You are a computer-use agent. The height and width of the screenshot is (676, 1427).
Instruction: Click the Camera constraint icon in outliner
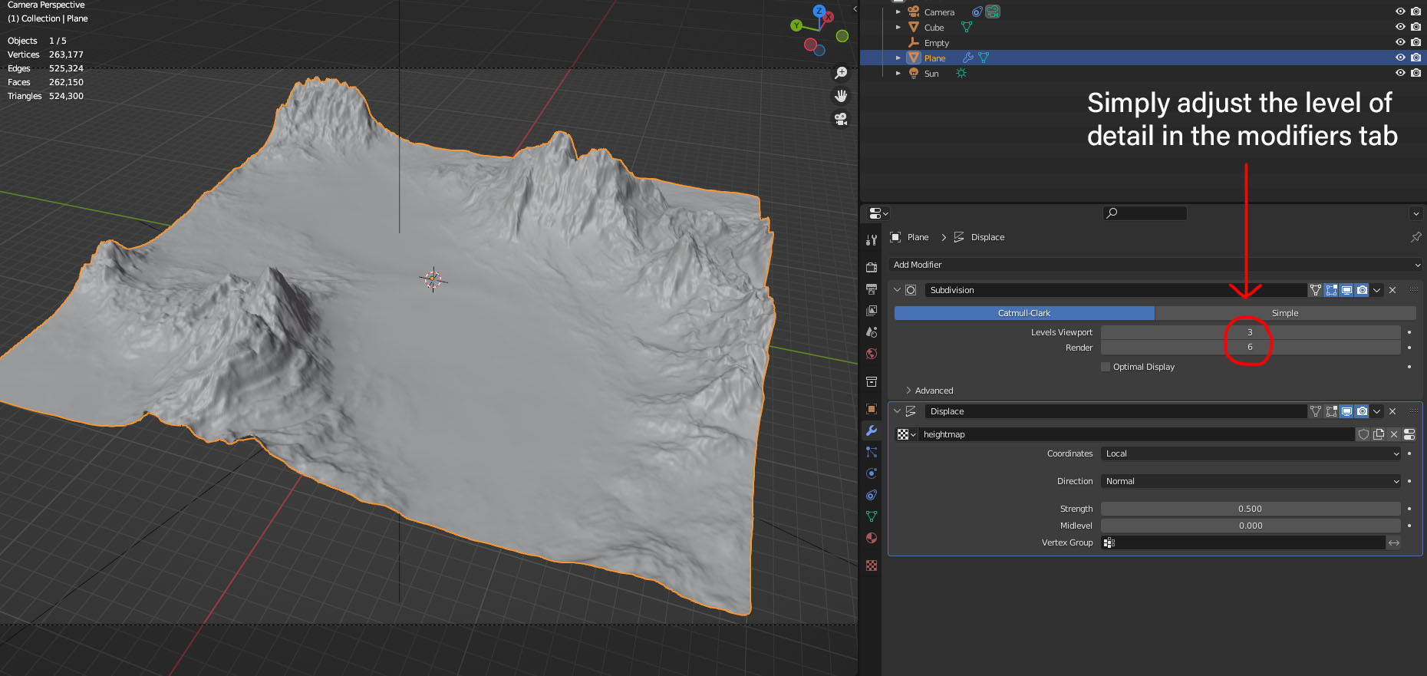point(977,12)
